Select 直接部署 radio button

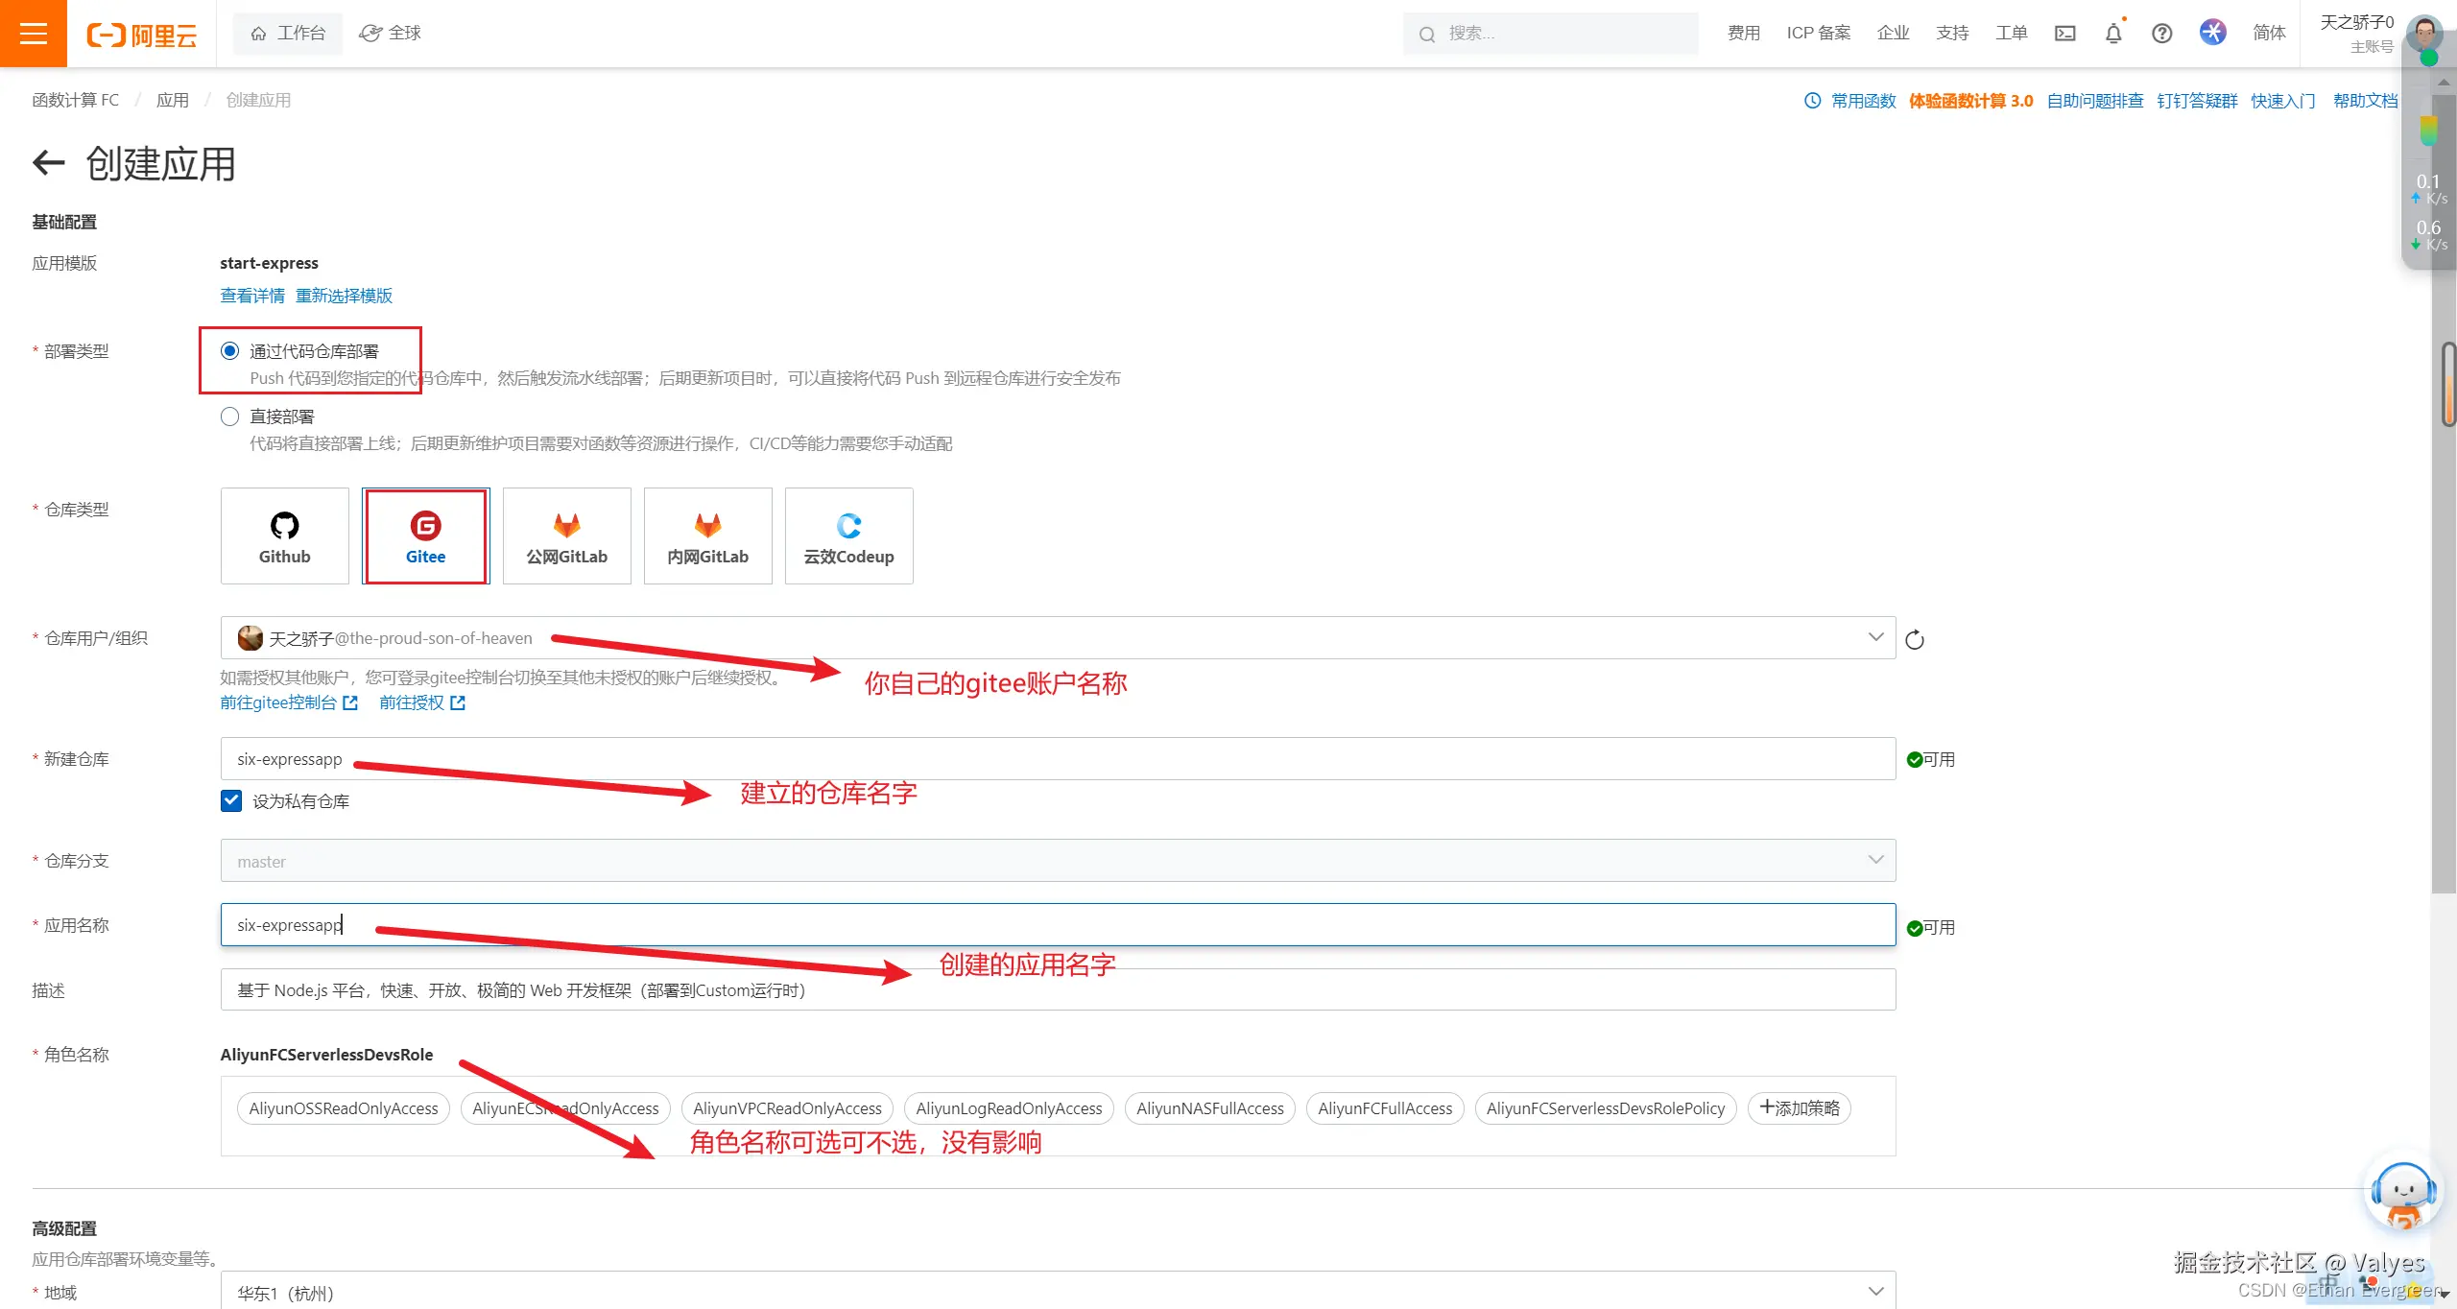pos(229,416)
